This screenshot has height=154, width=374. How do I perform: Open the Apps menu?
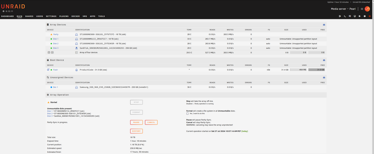click(x=92, y=16)
